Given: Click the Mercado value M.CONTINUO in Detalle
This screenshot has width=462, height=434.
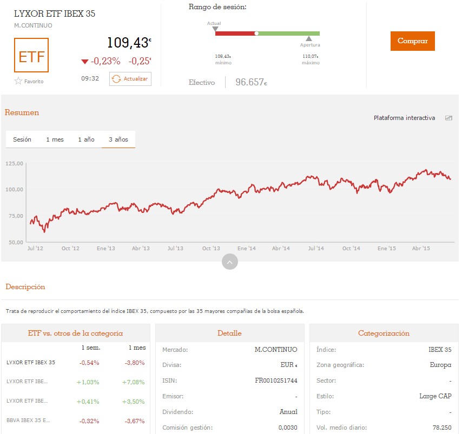Looking at the screenshot, I should click(276, 350).
